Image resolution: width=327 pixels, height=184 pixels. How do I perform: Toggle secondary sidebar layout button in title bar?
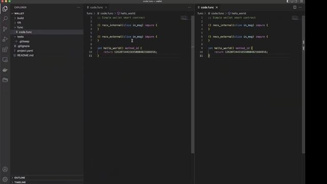(x=296, y=1)
